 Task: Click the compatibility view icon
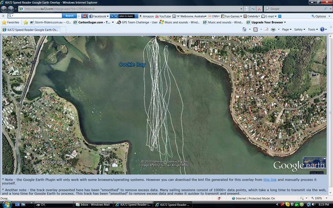click(247, 9)
